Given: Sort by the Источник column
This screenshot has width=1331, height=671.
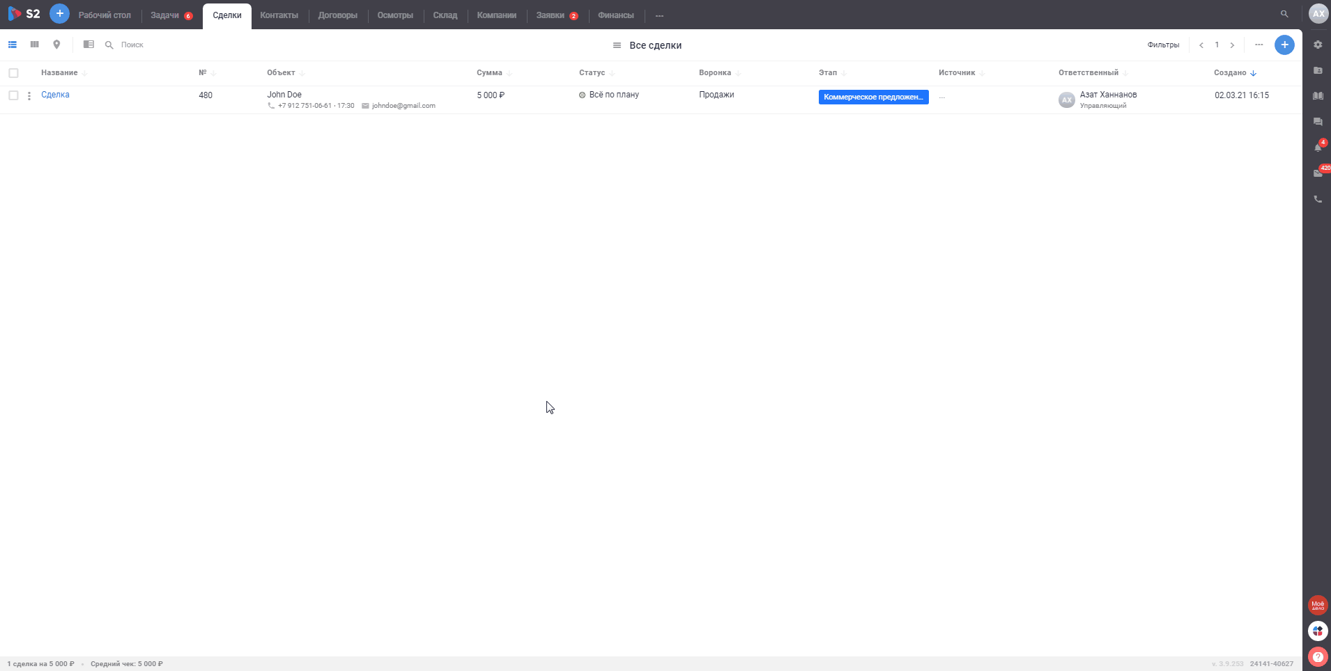Looking at the screenshot, I should 962,73.
